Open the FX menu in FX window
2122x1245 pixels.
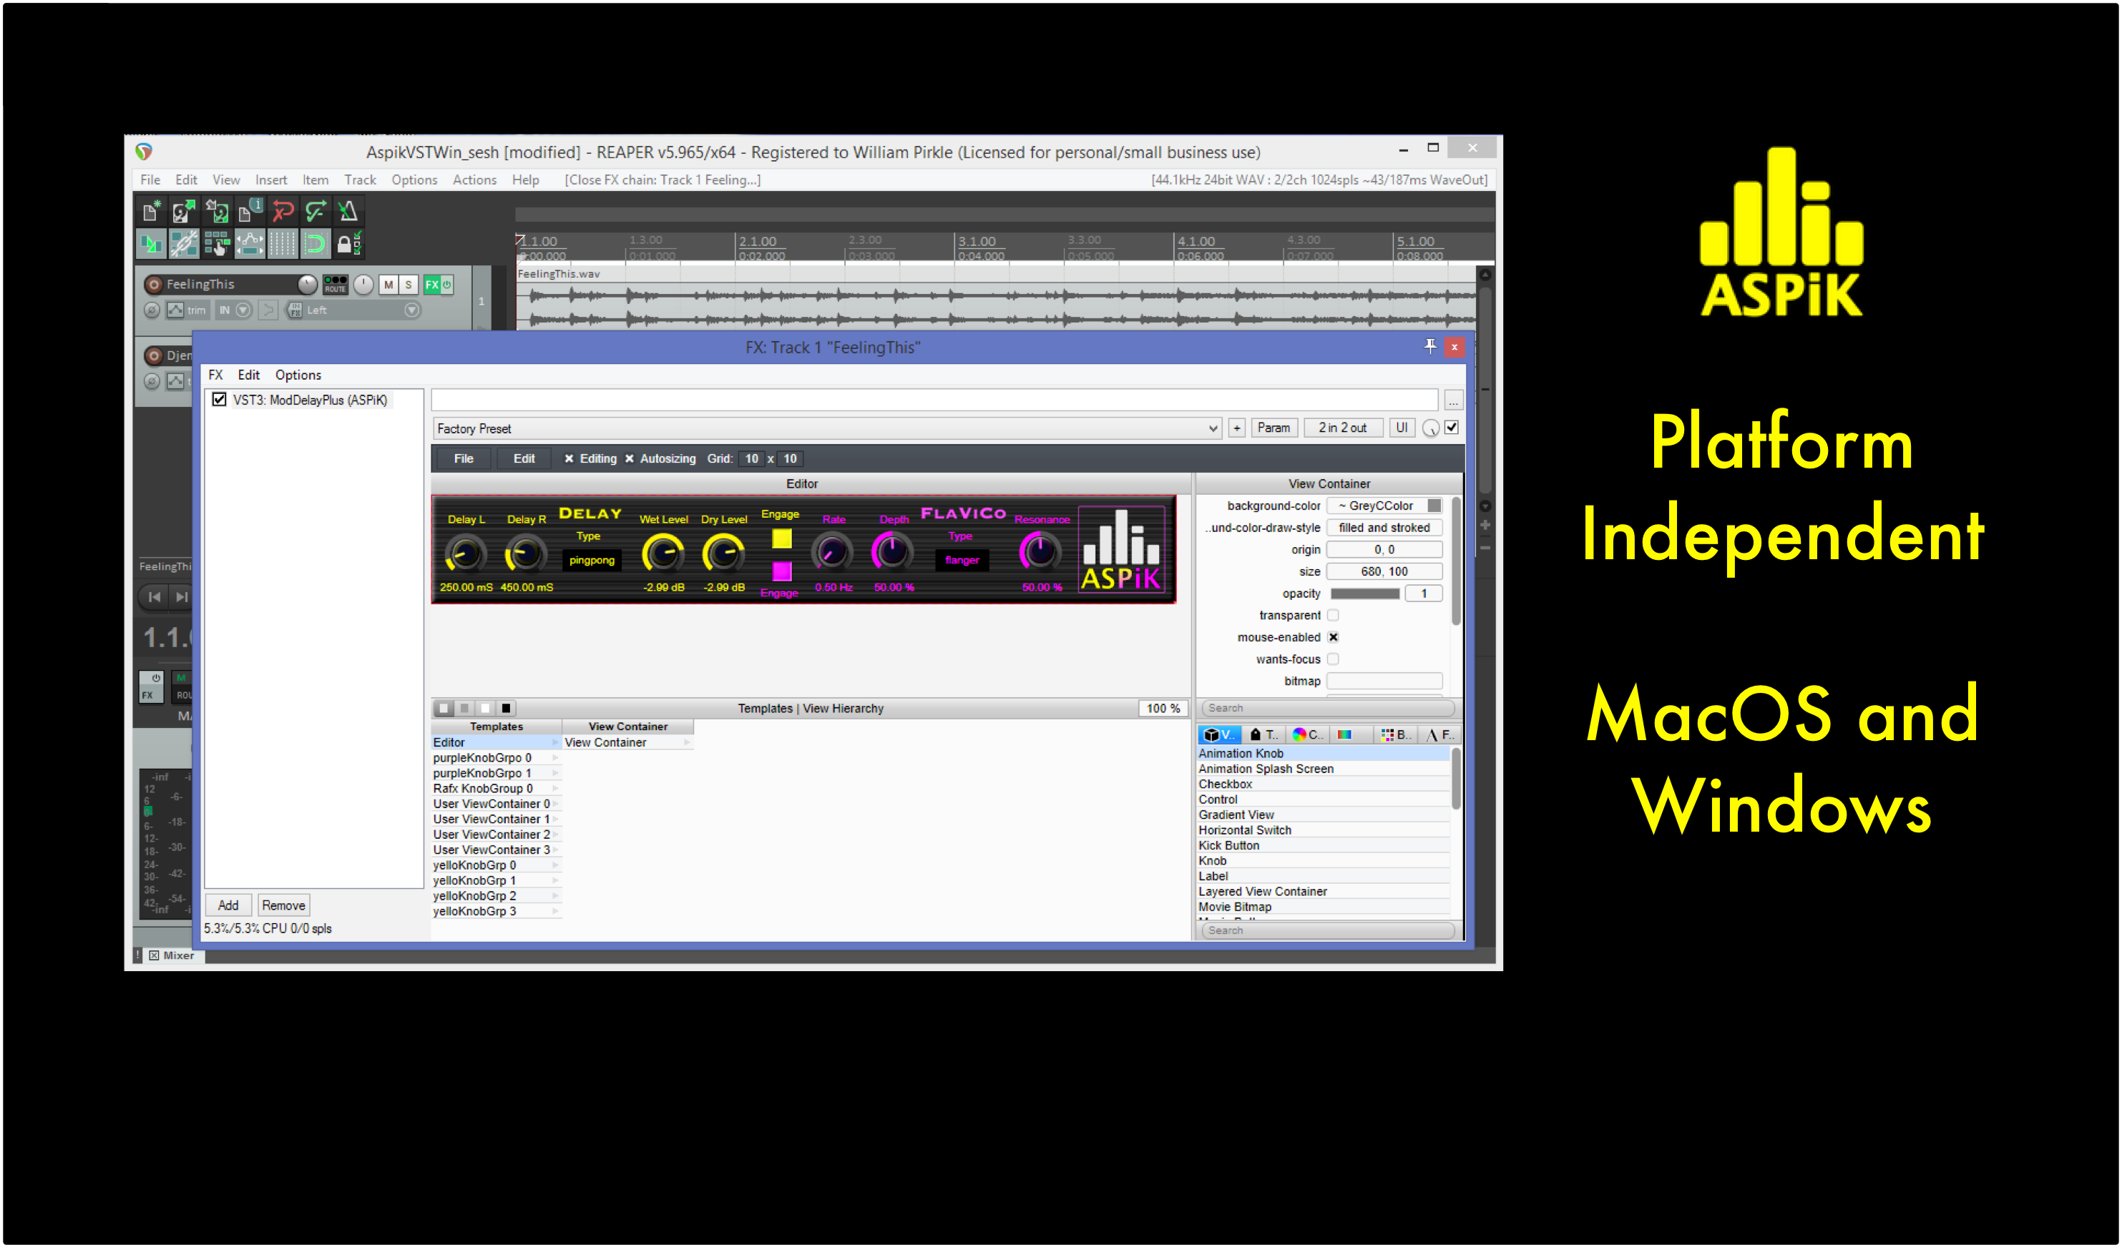(x=215, y=375)
